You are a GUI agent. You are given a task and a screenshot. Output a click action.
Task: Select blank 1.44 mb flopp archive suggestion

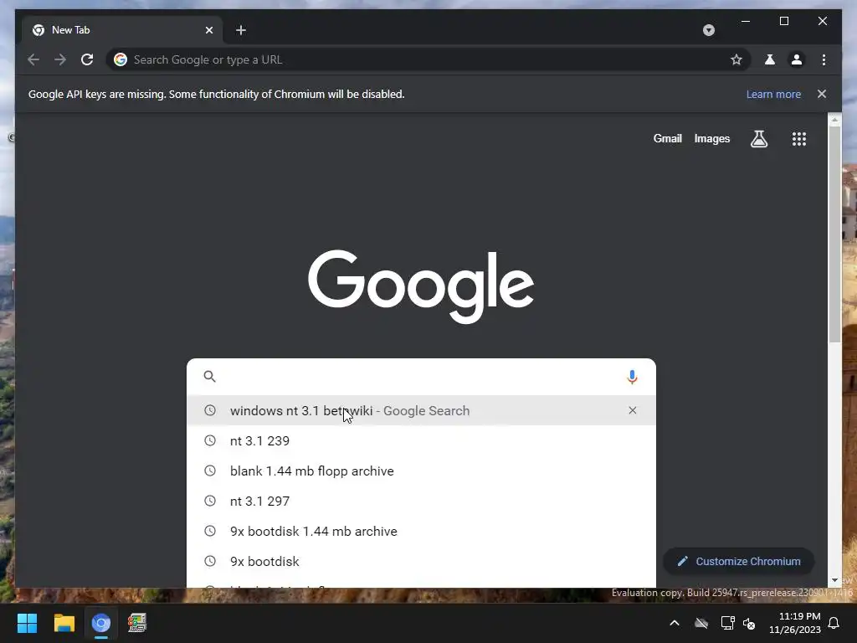[x=421, y=471]
